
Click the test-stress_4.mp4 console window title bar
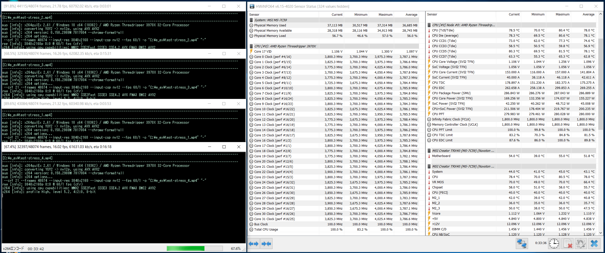pos(100,147)
